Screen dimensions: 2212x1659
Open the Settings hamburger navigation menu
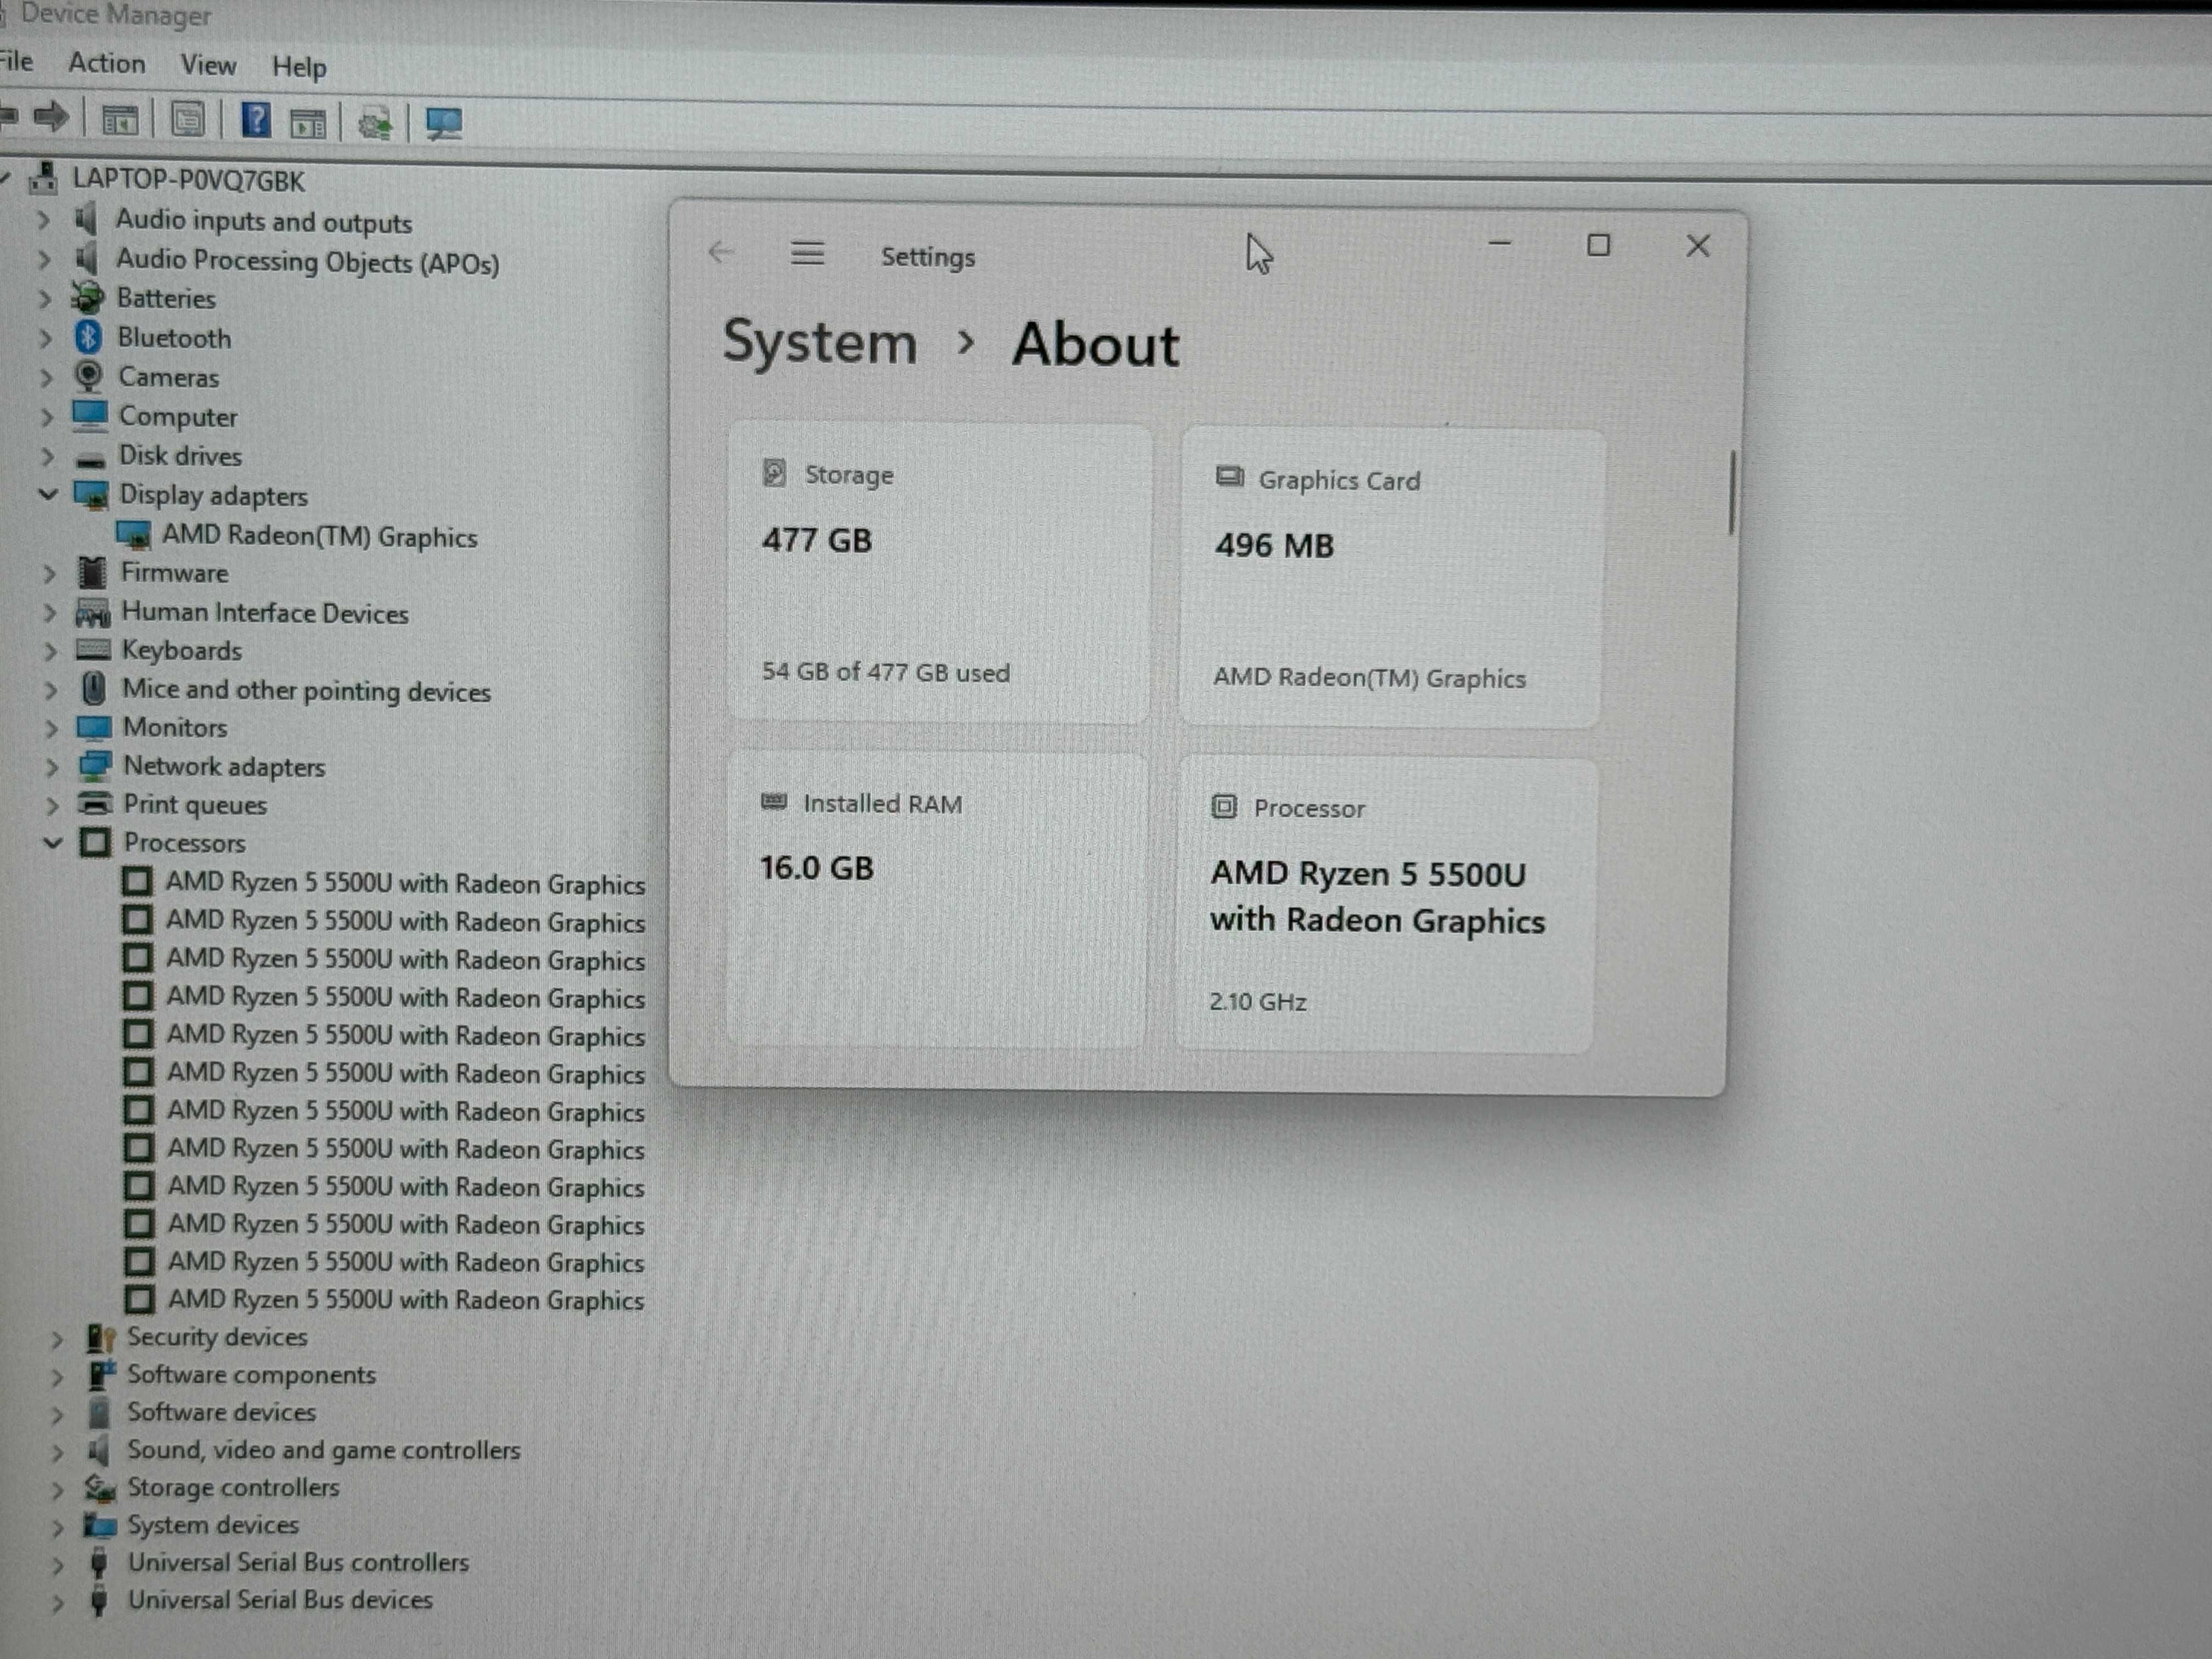point(807,253)
